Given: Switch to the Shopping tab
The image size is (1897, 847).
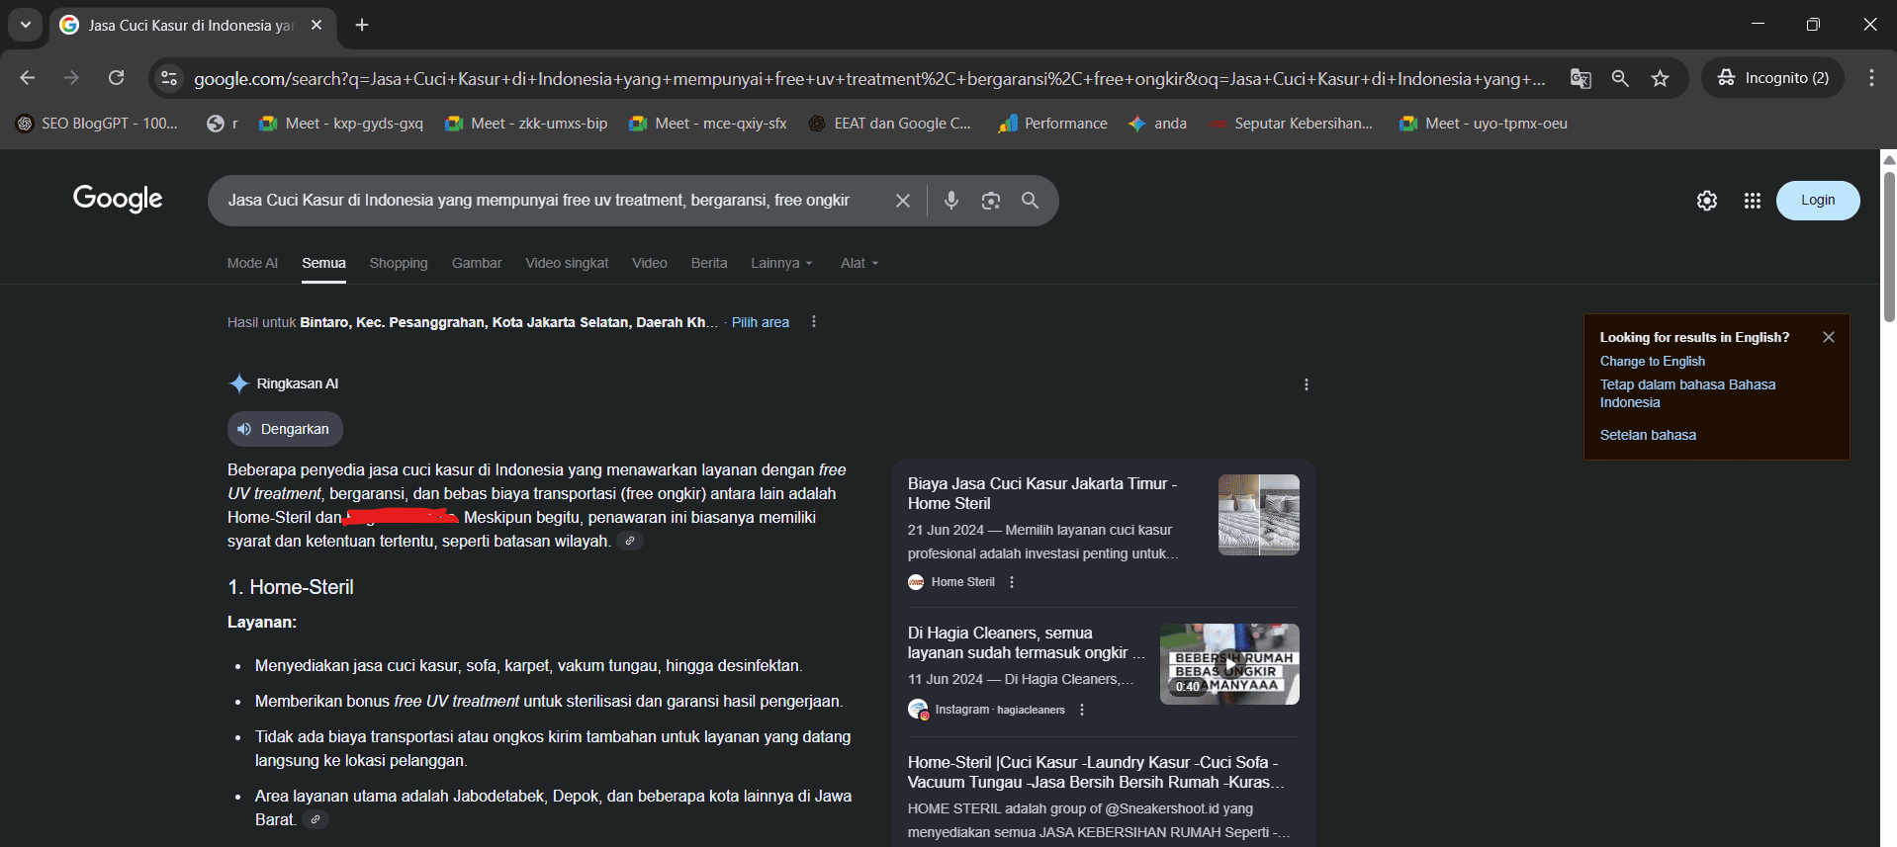Looking at the screenshot, I should pos(399,263).
